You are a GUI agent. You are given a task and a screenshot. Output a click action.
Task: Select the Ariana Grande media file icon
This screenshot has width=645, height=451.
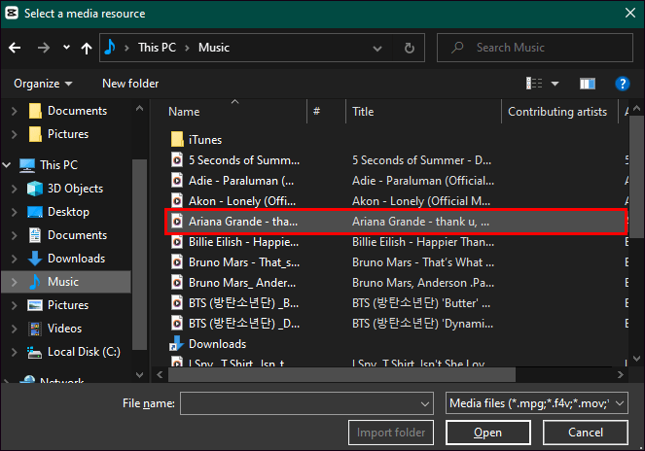point(177,222)
